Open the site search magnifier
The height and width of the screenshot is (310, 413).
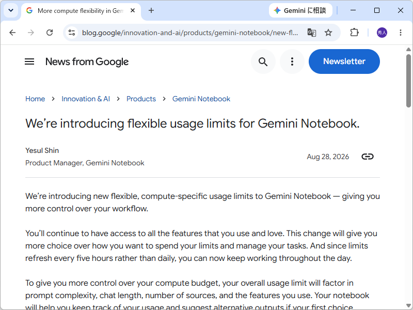(263, 61)
